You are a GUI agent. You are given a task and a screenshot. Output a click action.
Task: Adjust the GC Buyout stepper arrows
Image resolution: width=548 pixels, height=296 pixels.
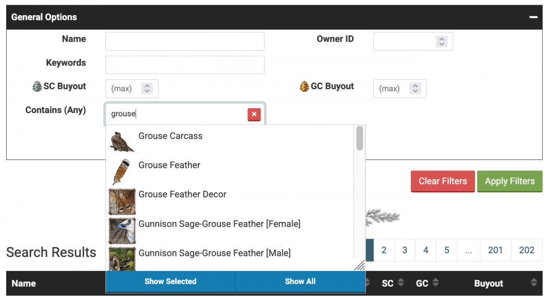coord(415,89)
